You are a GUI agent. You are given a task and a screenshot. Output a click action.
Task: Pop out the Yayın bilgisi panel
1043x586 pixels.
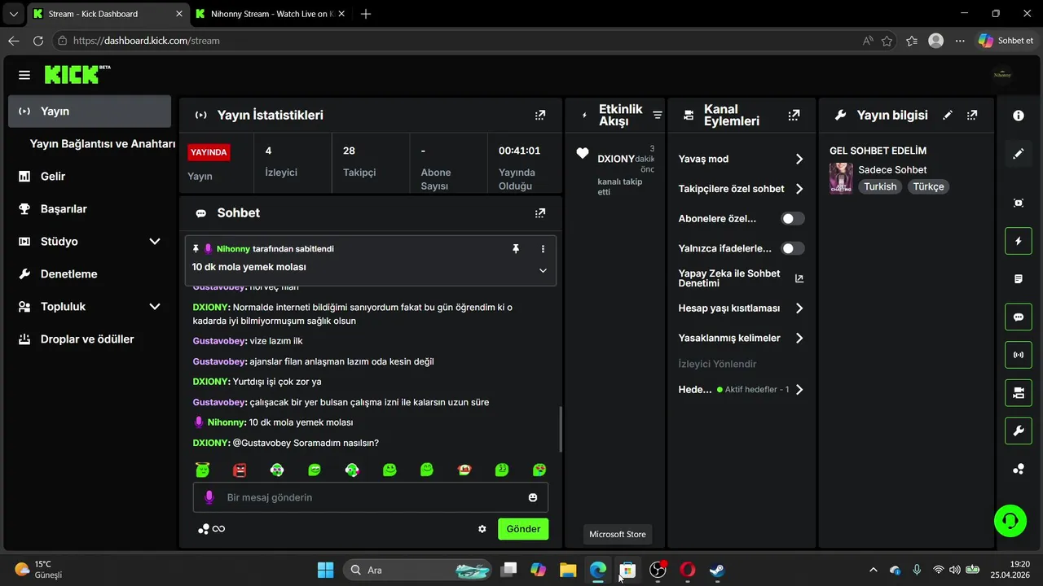pyautogui.click(x=972, y=116)
